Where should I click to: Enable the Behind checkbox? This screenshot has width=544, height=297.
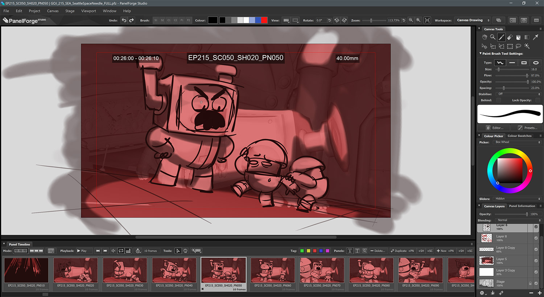[x=499, y=100]
